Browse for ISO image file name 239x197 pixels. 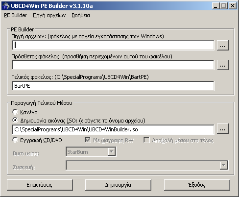click(x=223, y=129)
